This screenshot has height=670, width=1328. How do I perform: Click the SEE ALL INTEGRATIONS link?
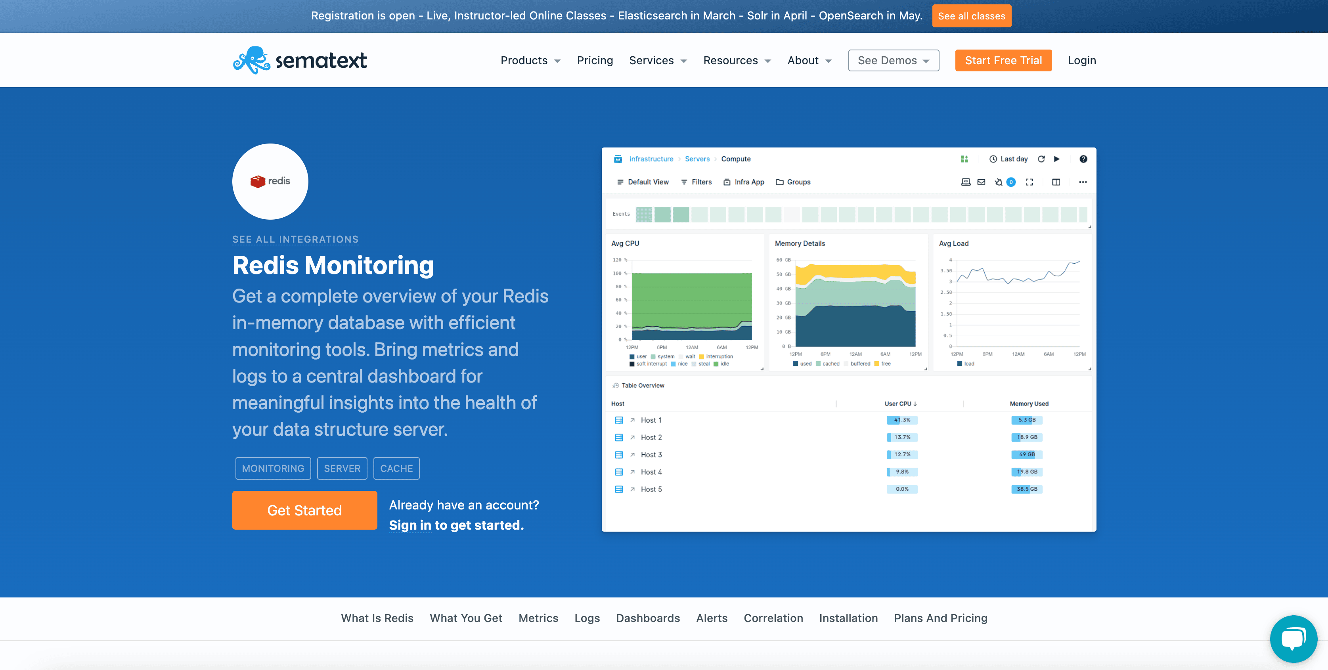point(295,239)
